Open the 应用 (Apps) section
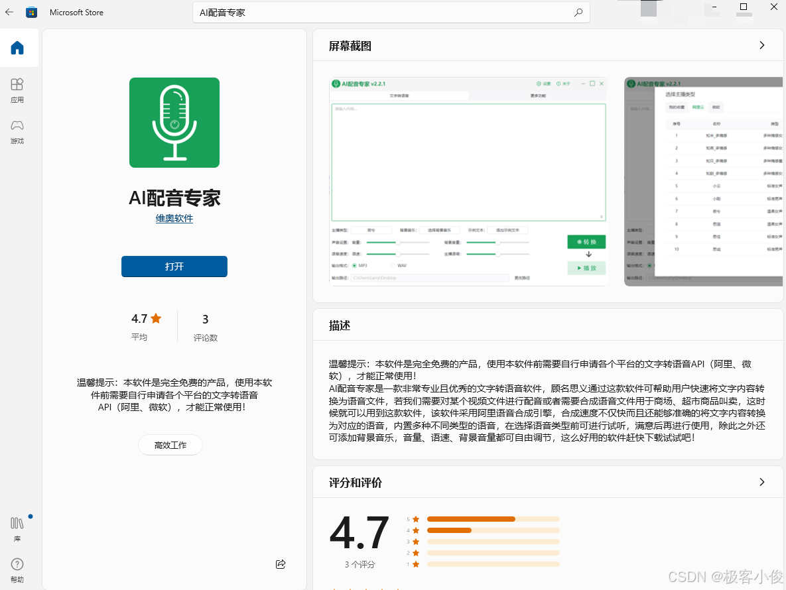The image size is (786, 590). (x=17, y=90)
